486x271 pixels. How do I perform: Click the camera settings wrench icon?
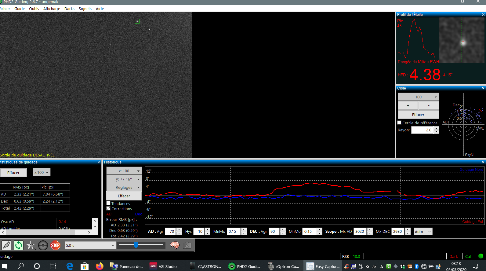click(187, 245)
